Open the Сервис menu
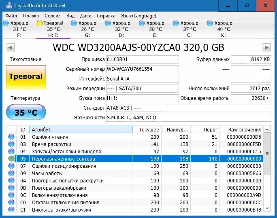This screenshot has height=218, width=277. (53, 16)
